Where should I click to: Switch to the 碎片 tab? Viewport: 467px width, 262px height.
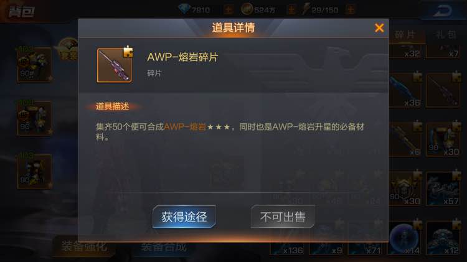click(x=405, y=34)
